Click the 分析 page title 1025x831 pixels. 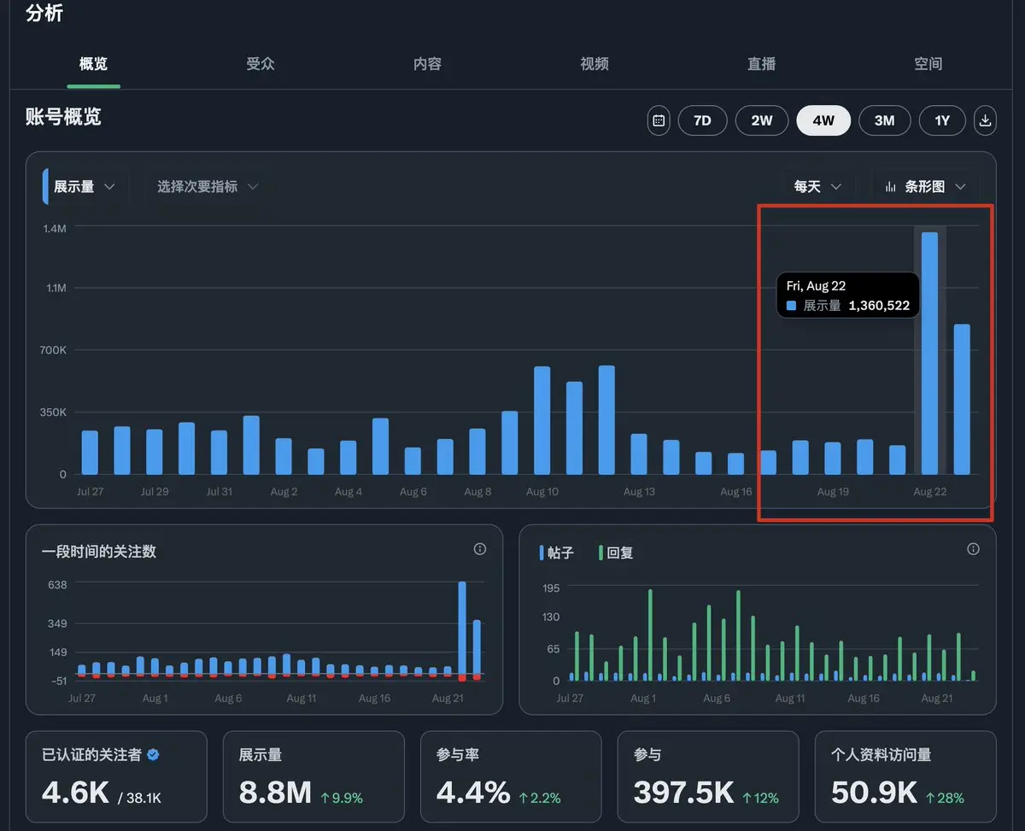[x=44, y=14]
